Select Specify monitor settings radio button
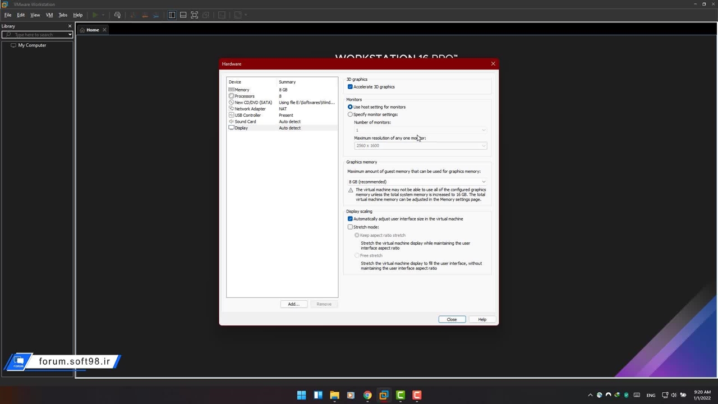Viewport: 718px width, 404px height. 350,114
